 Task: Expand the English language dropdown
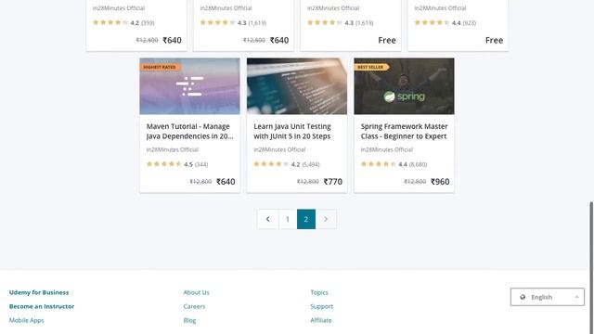coord(548,297)
